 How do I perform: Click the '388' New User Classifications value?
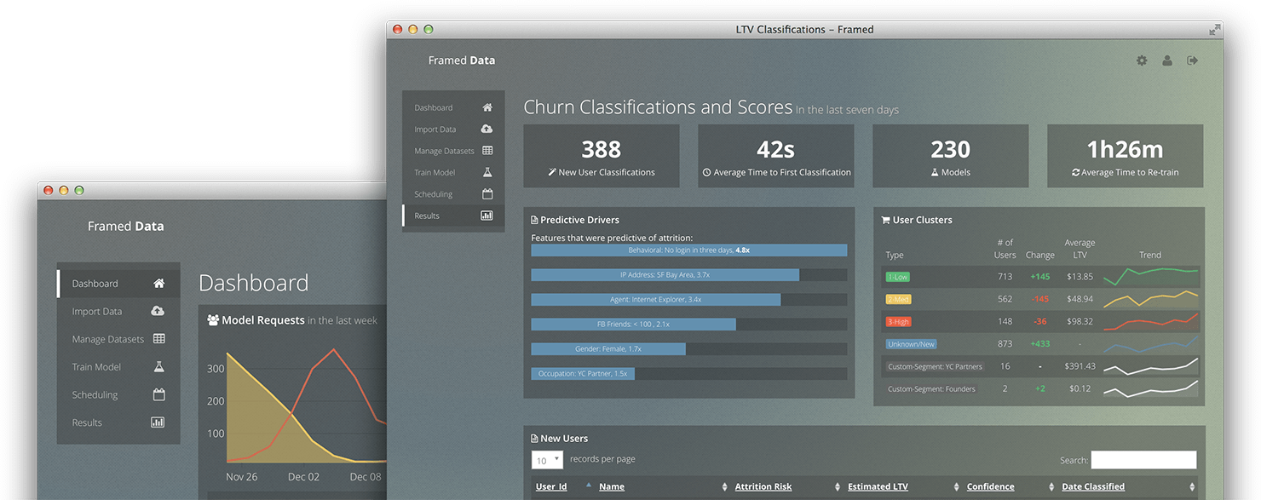click(x=601, y=150)
